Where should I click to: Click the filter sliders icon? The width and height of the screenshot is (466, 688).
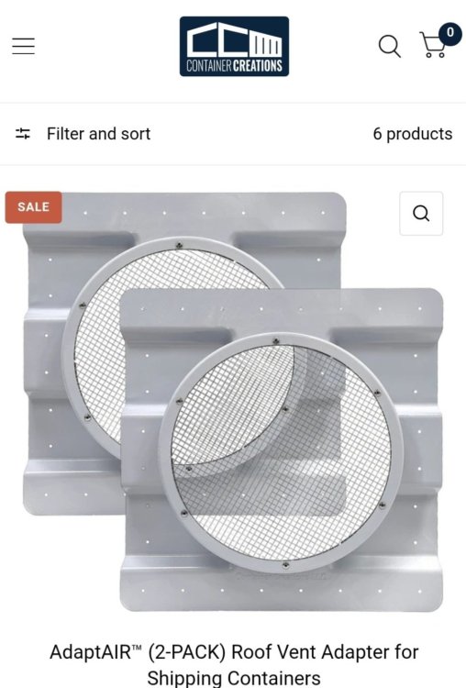pos(23,133)
